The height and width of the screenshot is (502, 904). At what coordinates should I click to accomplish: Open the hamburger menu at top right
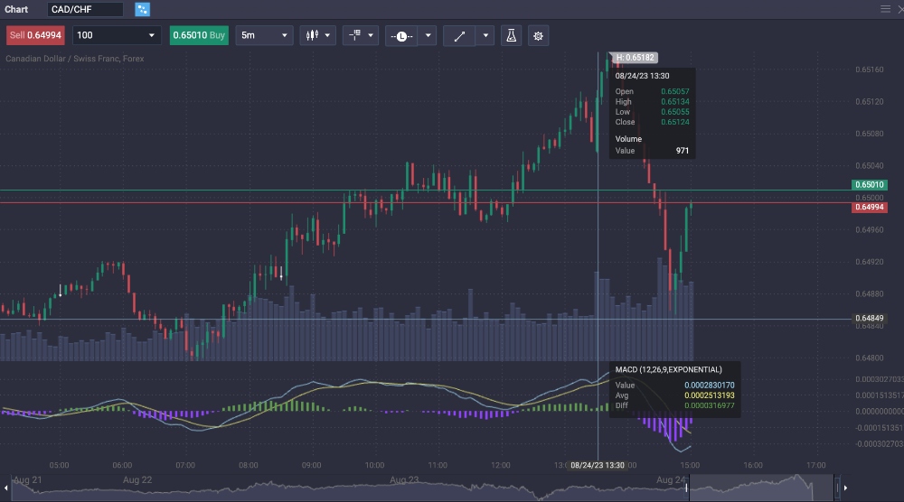point(886,9)
